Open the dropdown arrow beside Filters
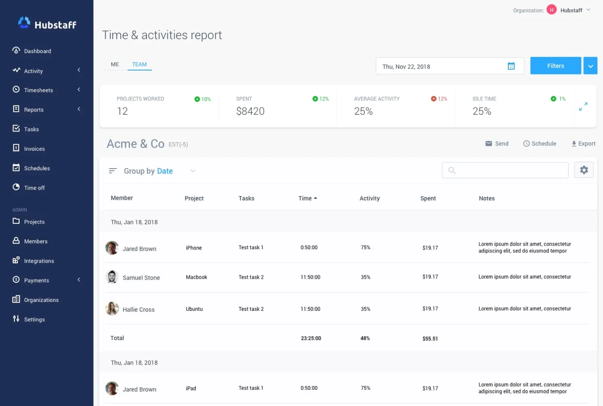603x406 pixels. (590, 66)
